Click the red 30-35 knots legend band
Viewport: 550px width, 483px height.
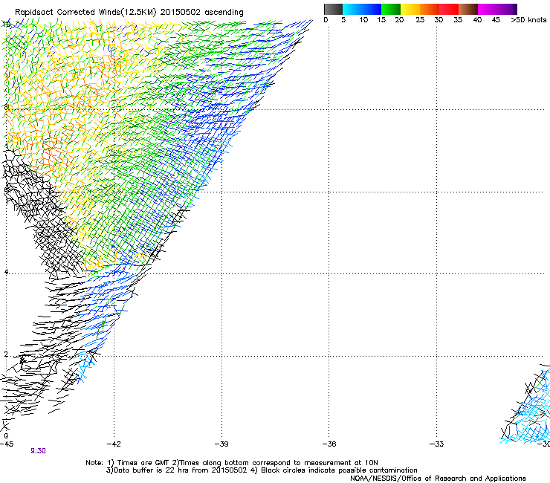pos(449,9)
